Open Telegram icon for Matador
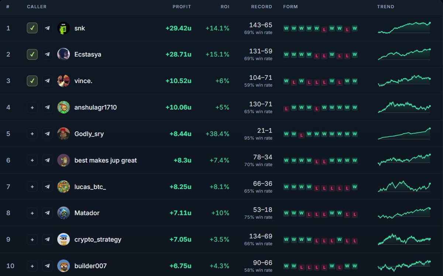 (47, 213)
